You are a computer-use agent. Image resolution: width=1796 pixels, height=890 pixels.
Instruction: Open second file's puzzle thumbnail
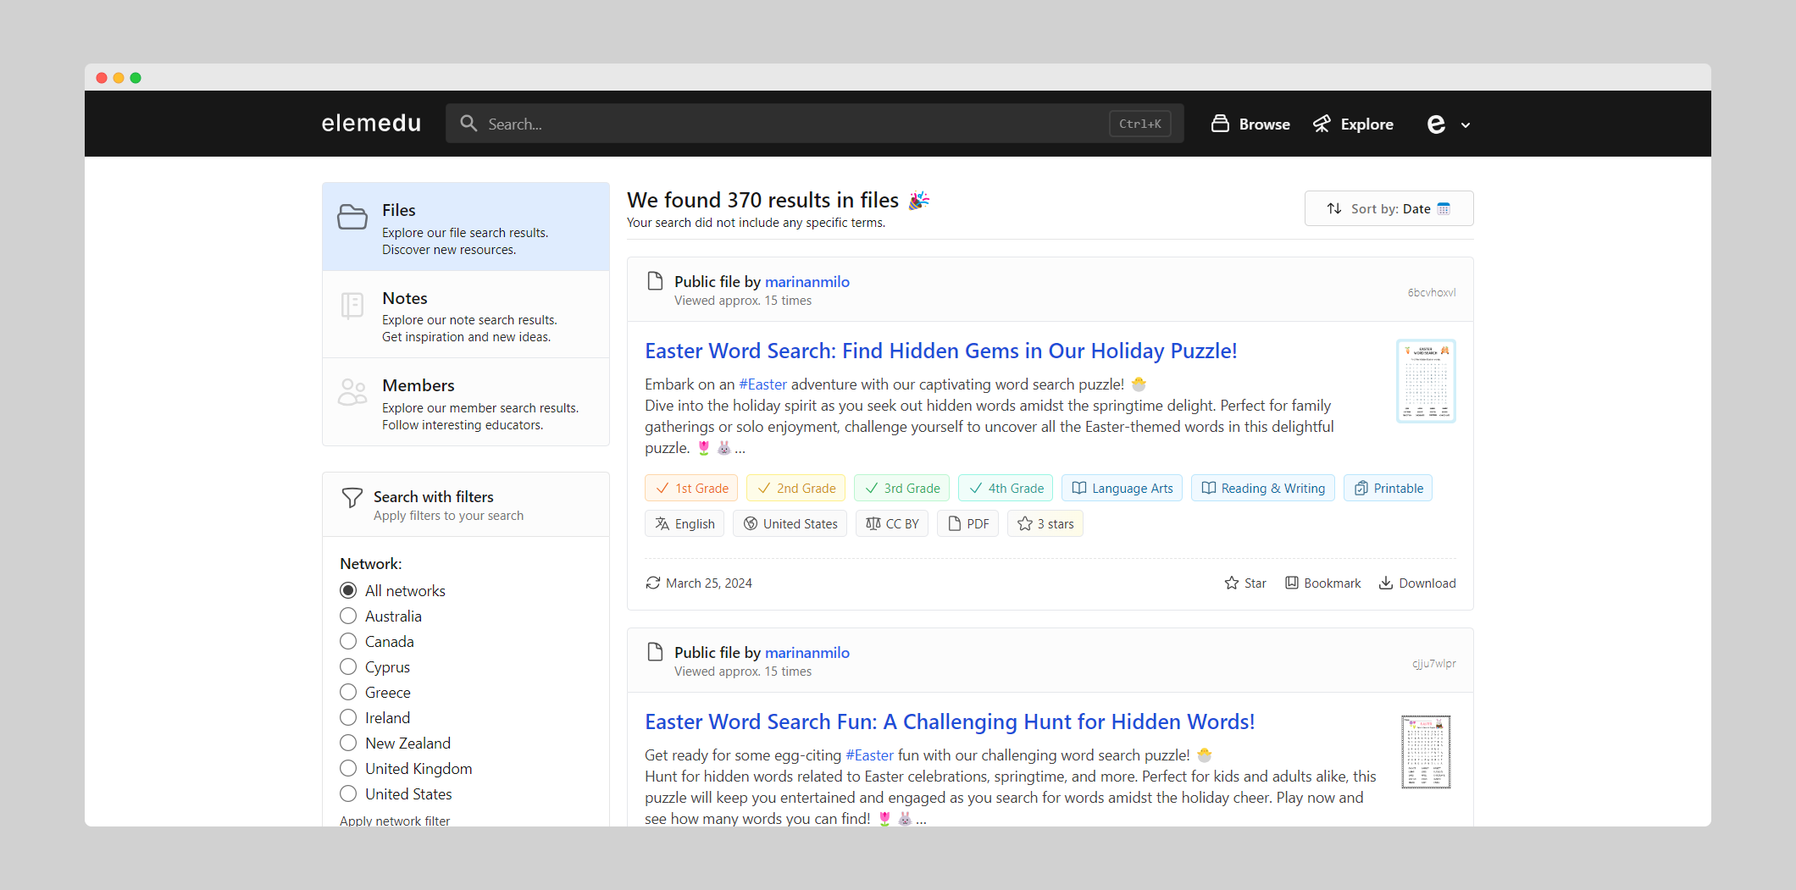[x=1426, y=752]
